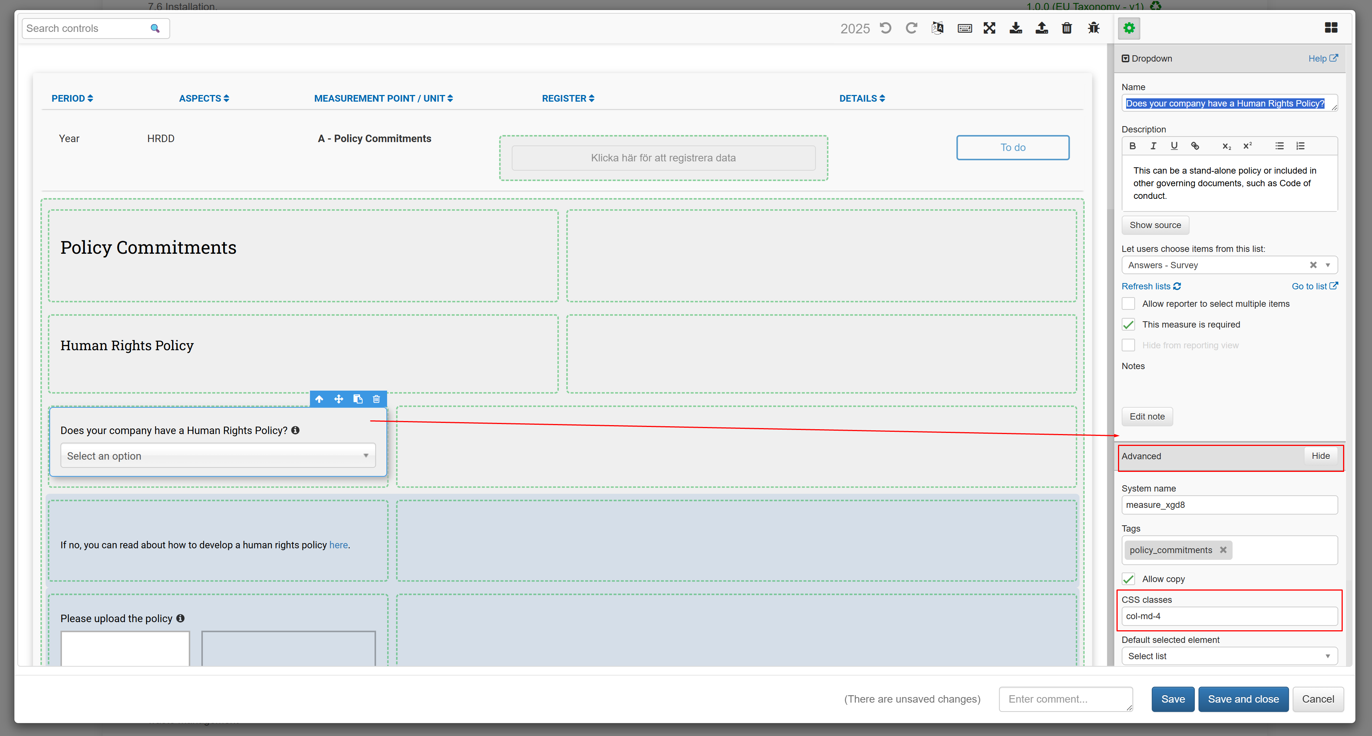This screenshot has width=1372, height=736.
Task: Click the fullscreen expand icon
Action: pos(989,28)
